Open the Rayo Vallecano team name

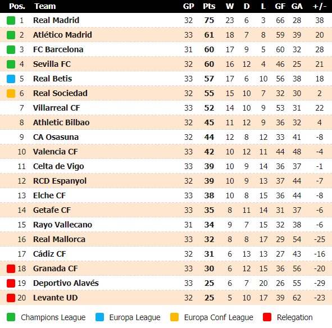[x=63, y=225]
